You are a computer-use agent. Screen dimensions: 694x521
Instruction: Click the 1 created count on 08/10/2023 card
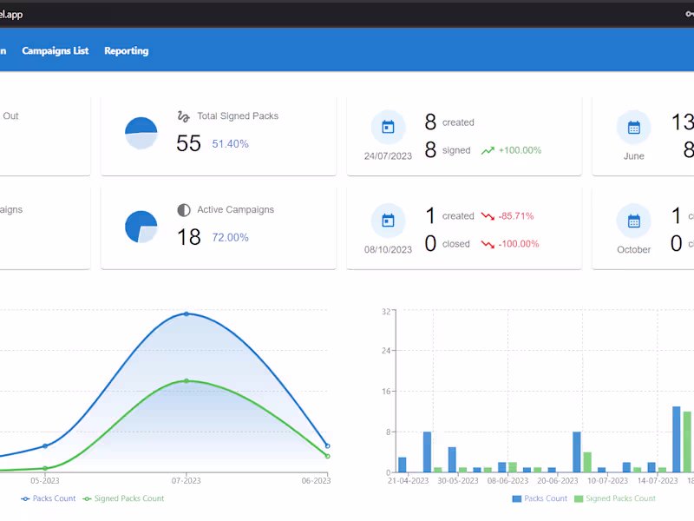point(449,215)
